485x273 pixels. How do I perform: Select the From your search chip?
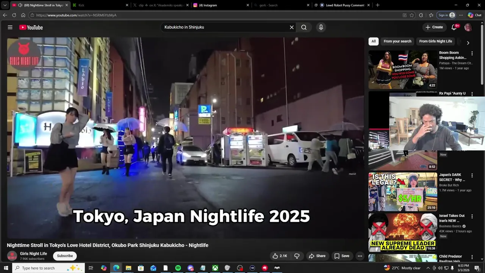tap(397, 41)
